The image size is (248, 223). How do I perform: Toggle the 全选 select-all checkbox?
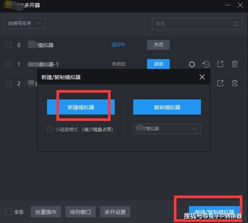[8, 212]
